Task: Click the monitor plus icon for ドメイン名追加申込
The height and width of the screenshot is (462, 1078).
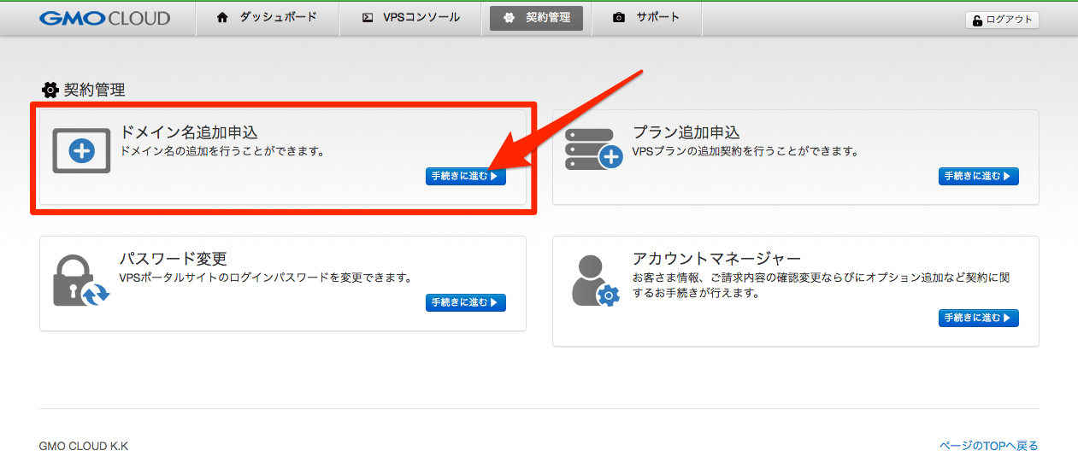Action: click(x=81, y=151)
